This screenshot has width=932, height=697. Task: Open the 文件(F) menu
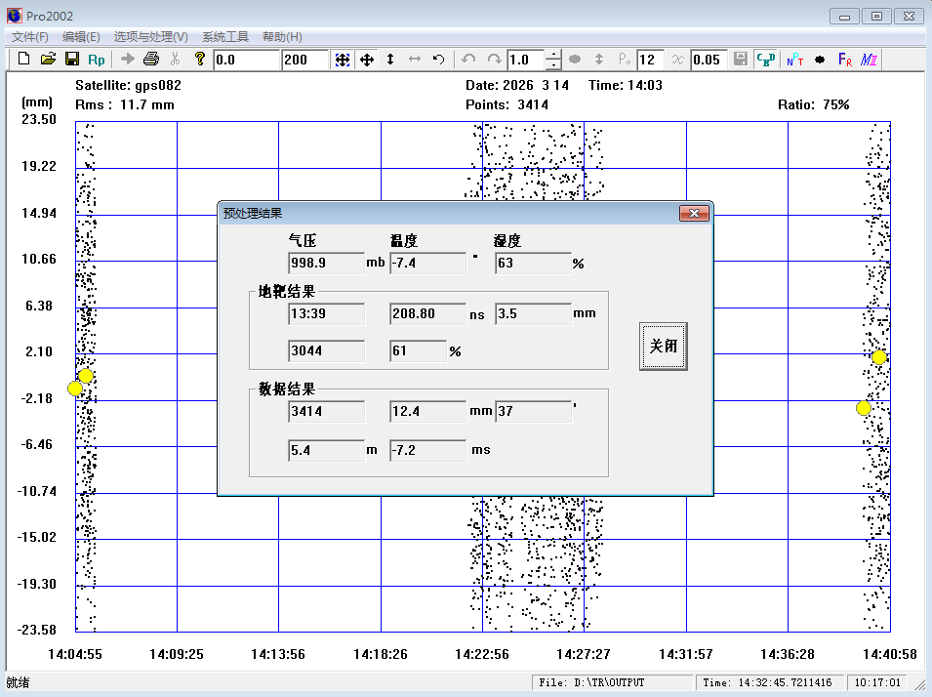30,37
